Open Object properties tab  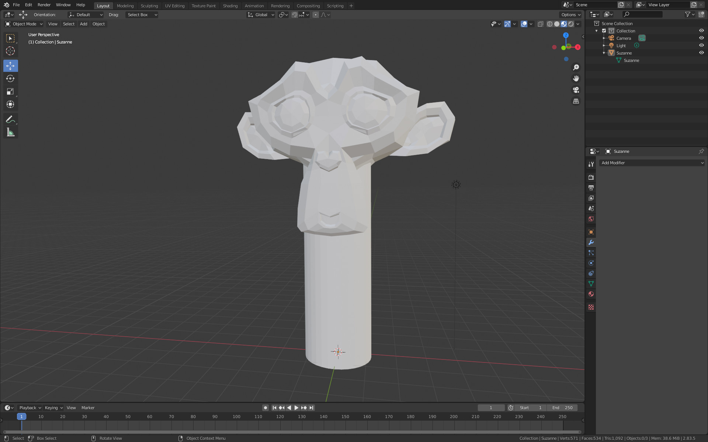click(x=591, y=232)
